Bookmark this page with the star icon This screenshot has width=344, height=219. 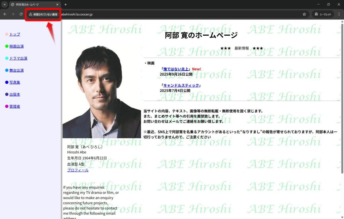(x=304, y=14)
